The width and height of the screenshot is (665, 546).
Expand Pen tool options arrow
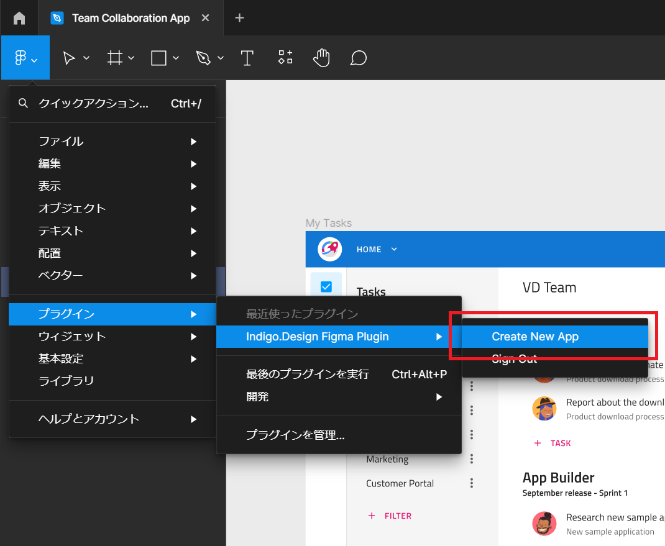click(221, 58)
